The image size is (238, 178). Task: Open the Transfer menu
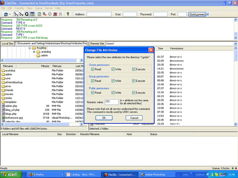point(19,8)
